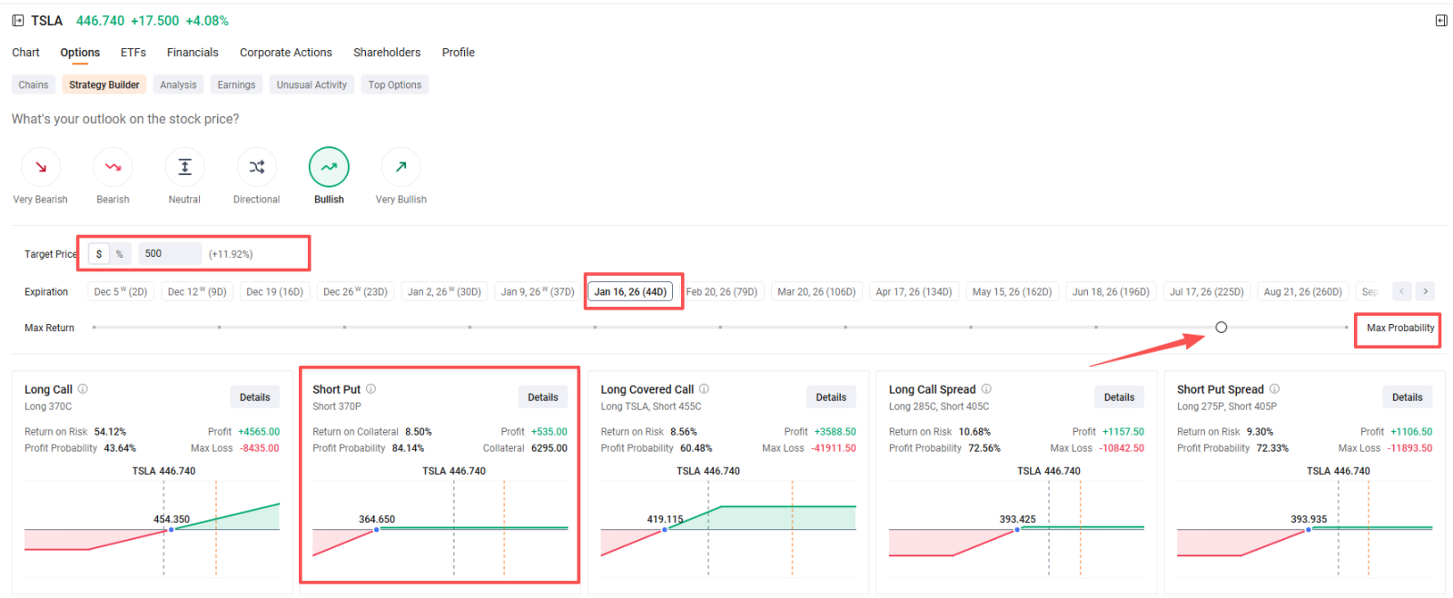The width and height of the screenshot is (1453, 598).
Task: Open Details for Long Covered Call
Action: click(831, 397)
